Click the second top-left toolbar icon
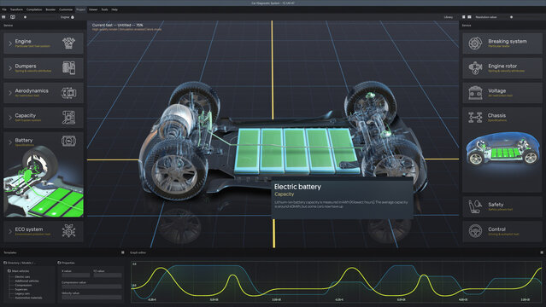 [x=13, y=17]
